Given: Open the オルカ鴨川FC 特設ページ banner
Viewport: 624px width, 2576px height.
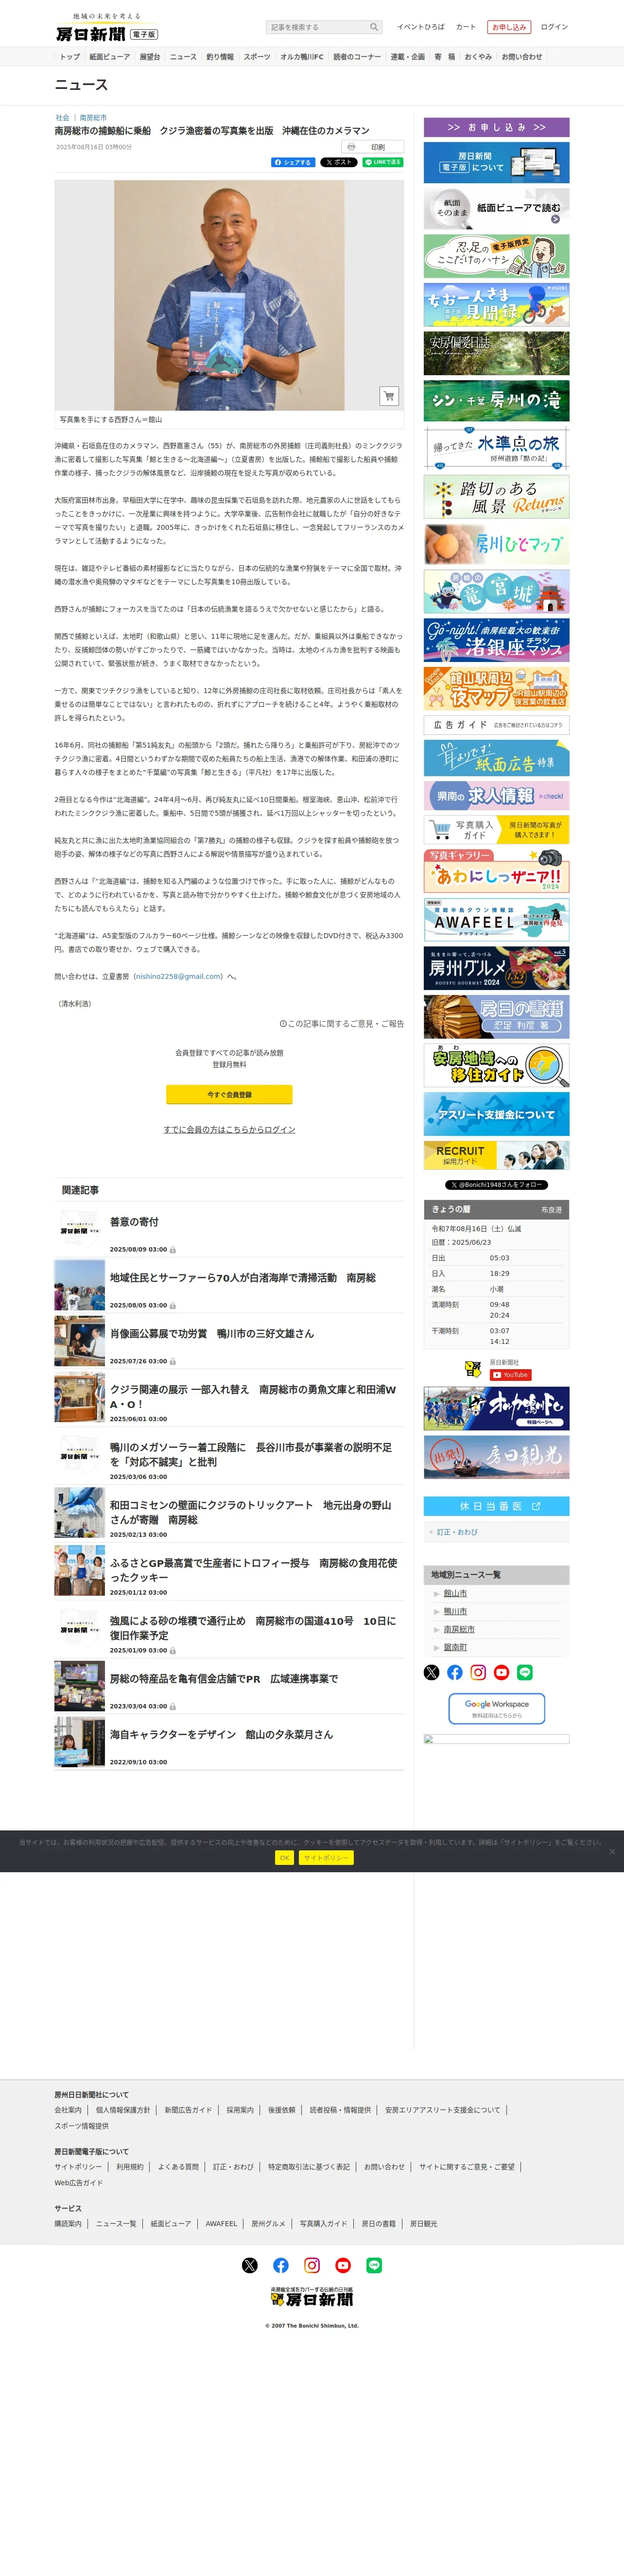Looking at the screenshot, I should (x=497, y=1408).
